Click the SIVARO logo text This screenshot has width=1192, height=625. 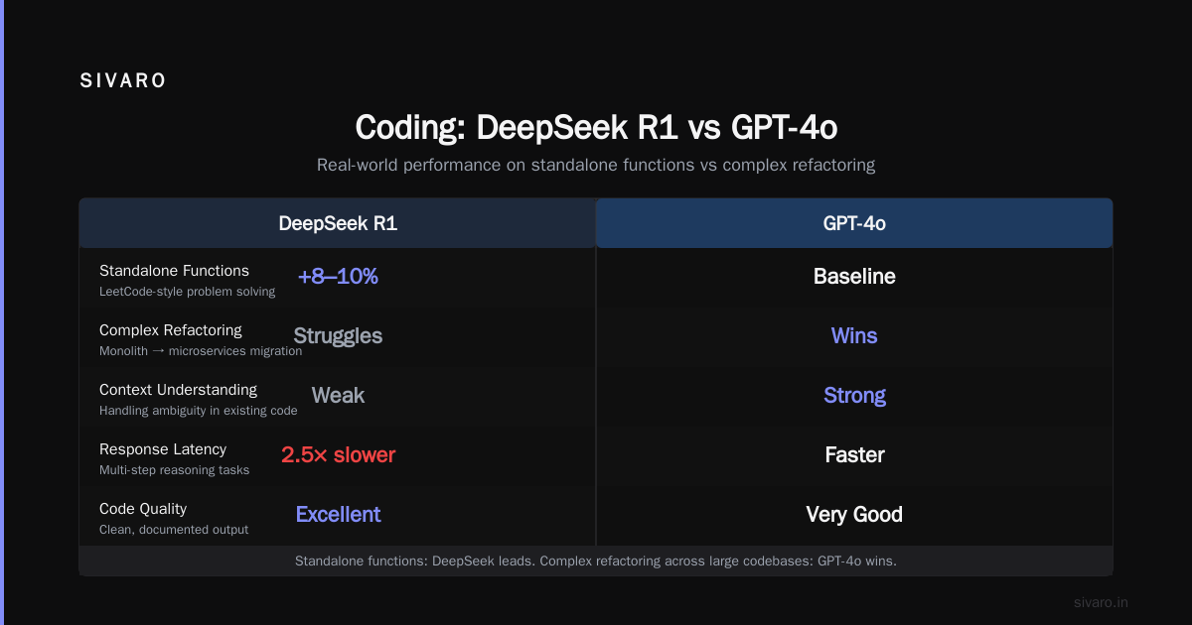pyautogui.click(x=123, y=81)
